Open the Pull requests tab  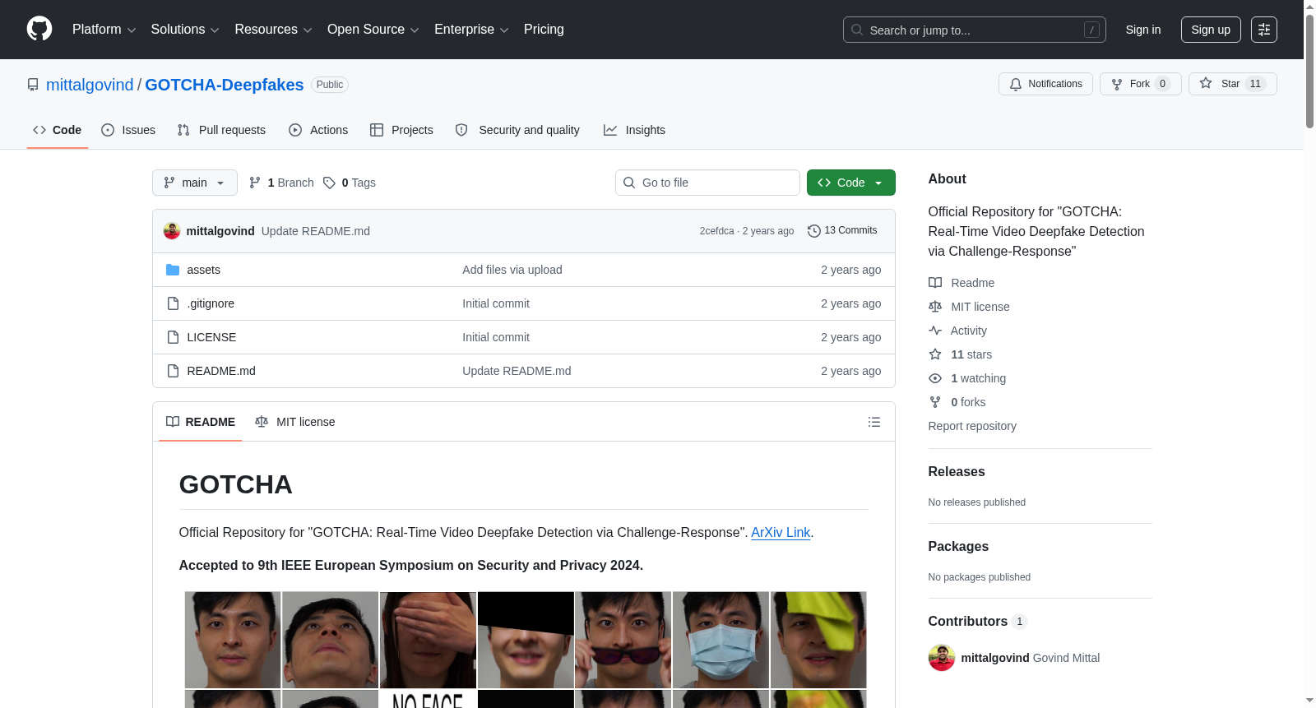tap(221, 130)
